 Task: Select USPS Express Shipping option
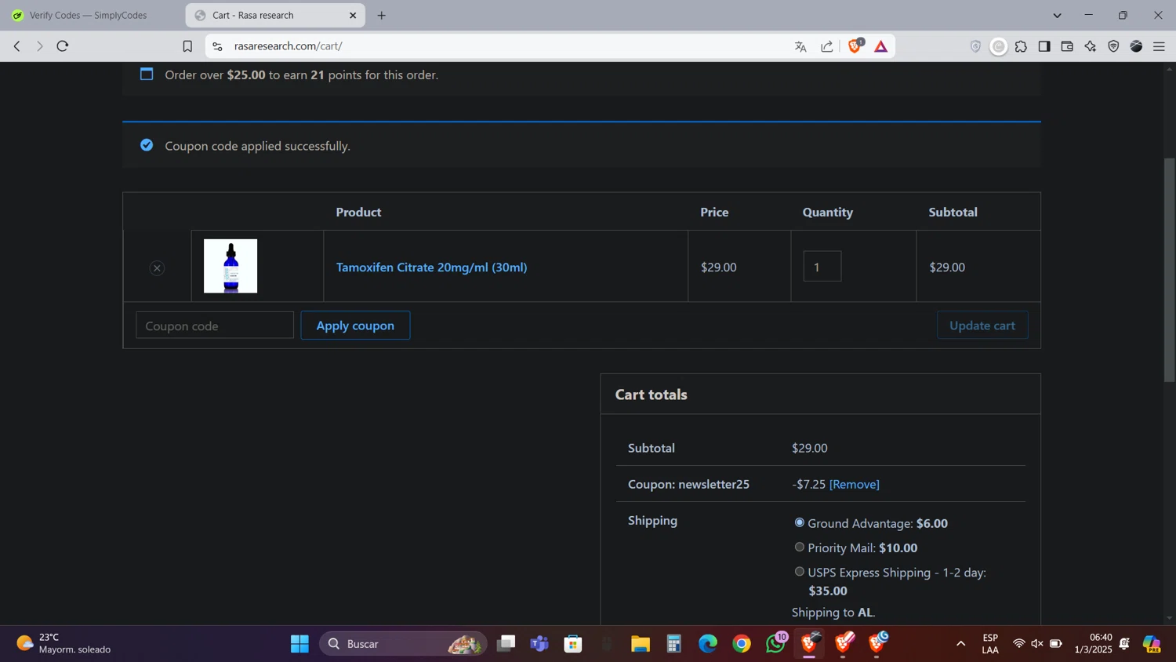pyautogui.click(x=800, y=571)
